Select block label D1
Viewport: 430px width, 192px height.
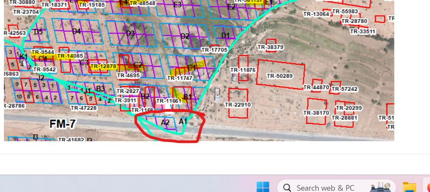click(225, 36)
